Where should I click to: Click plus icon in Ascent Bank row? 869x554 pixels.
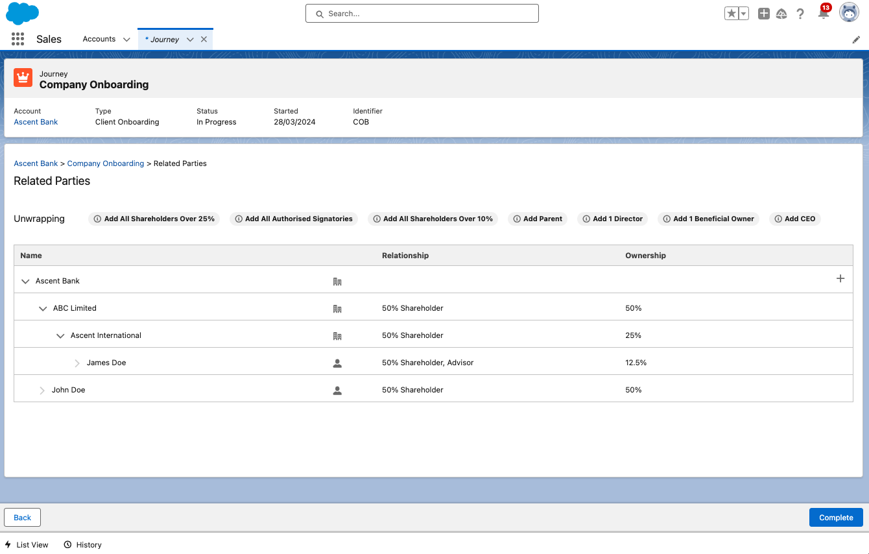coord(840,279)
